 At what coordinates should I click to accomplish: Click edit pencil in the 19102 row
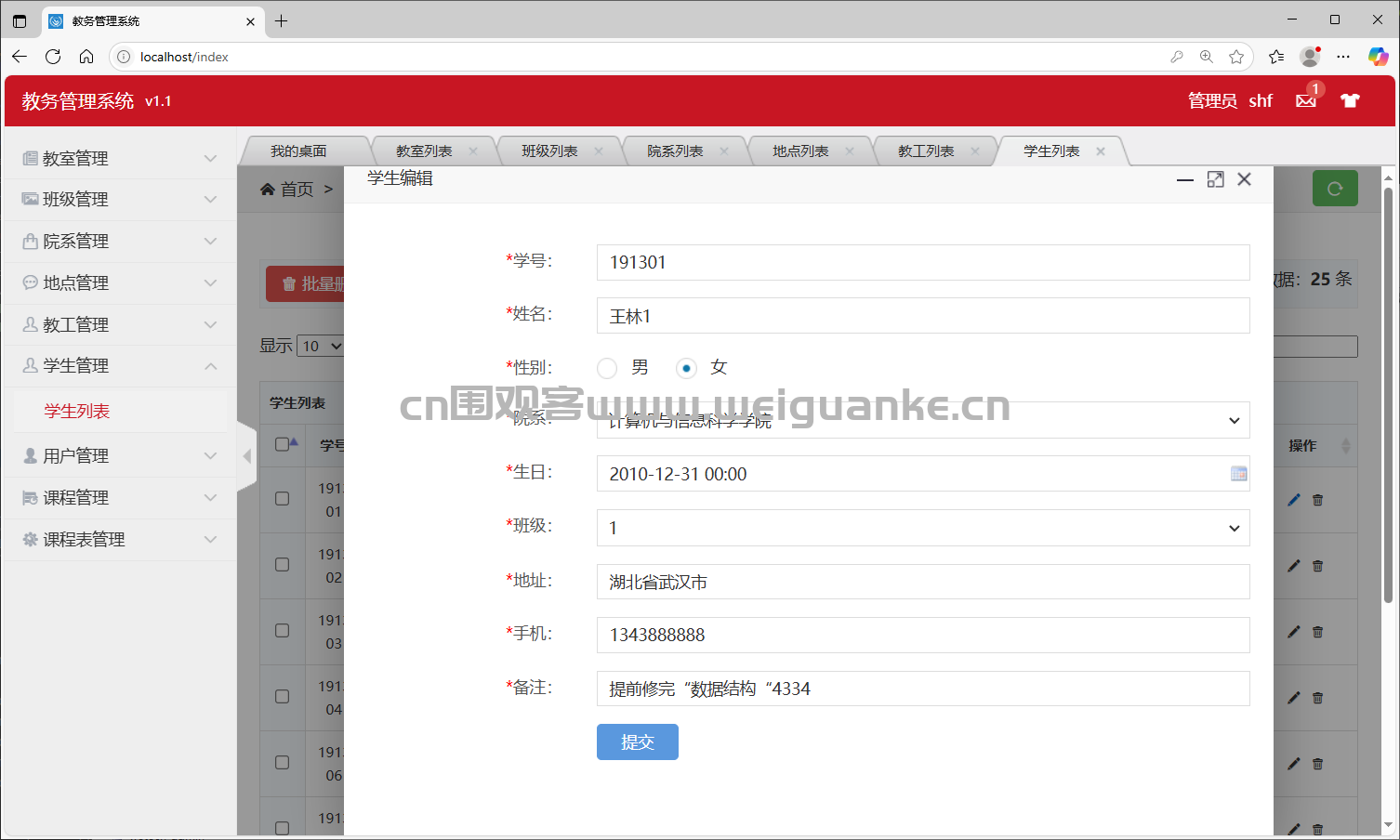click(x=1293, y=566)
